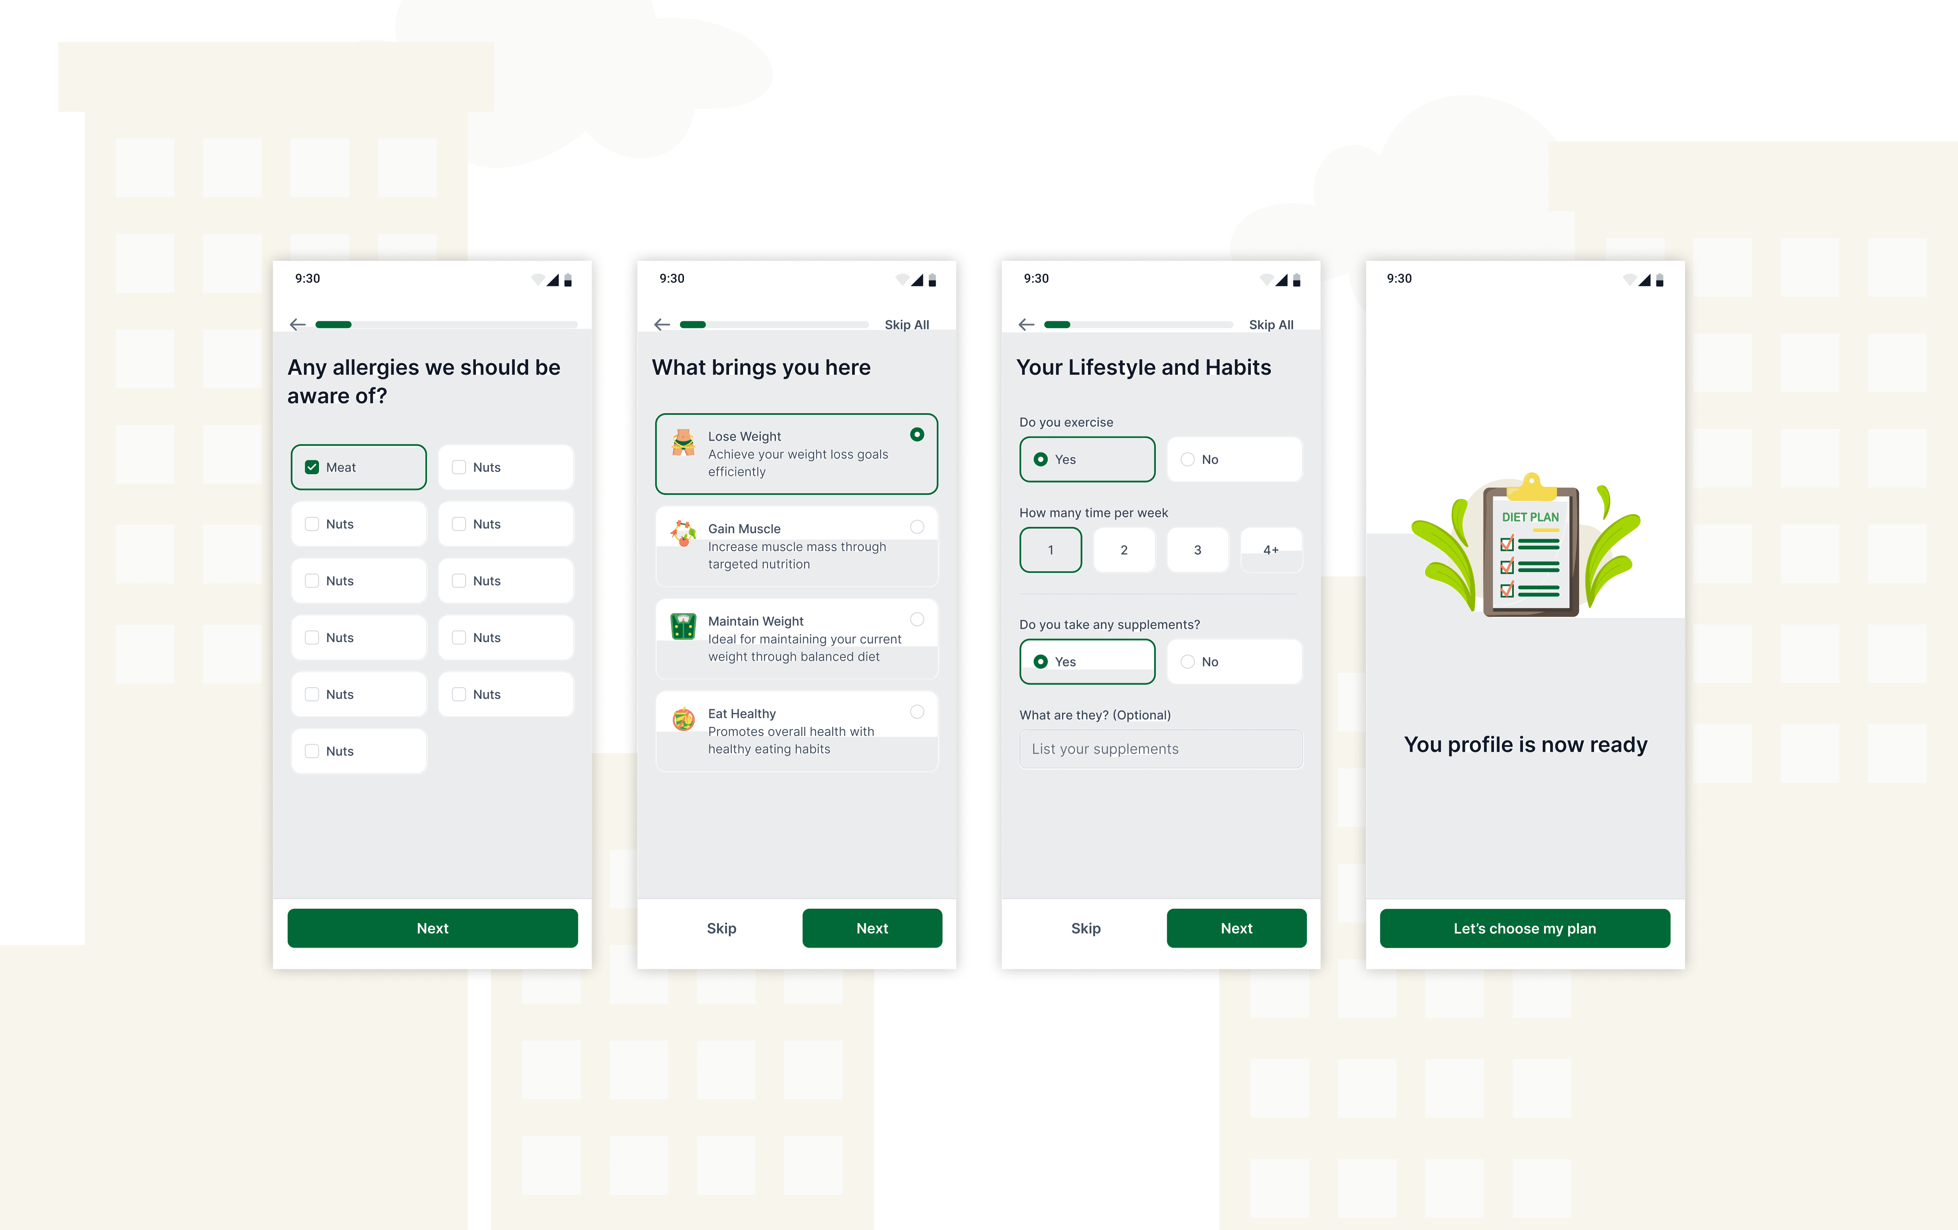Select No for taking supplements
This screenshot has width=1958, height=1230.
[1188, 662]
